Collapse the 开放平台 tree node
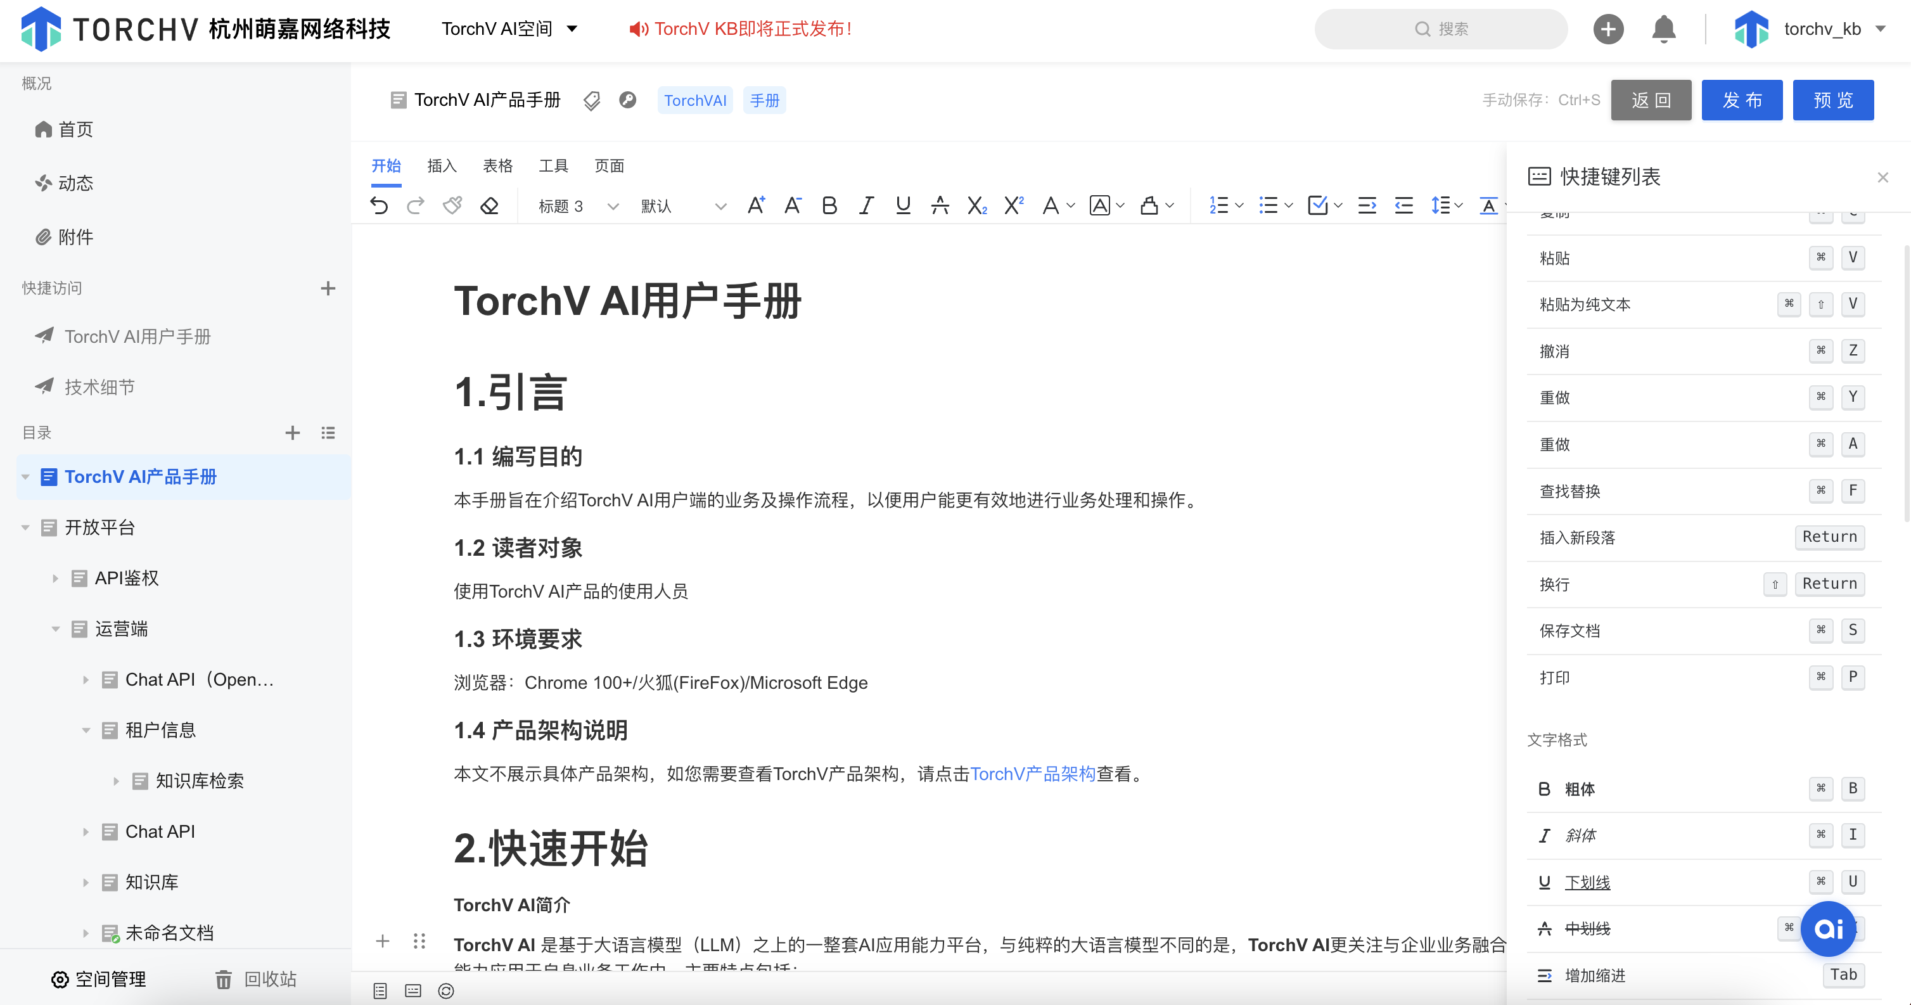The height and width of the screenshot is (1005, 1911). click(x=25, y=527)
